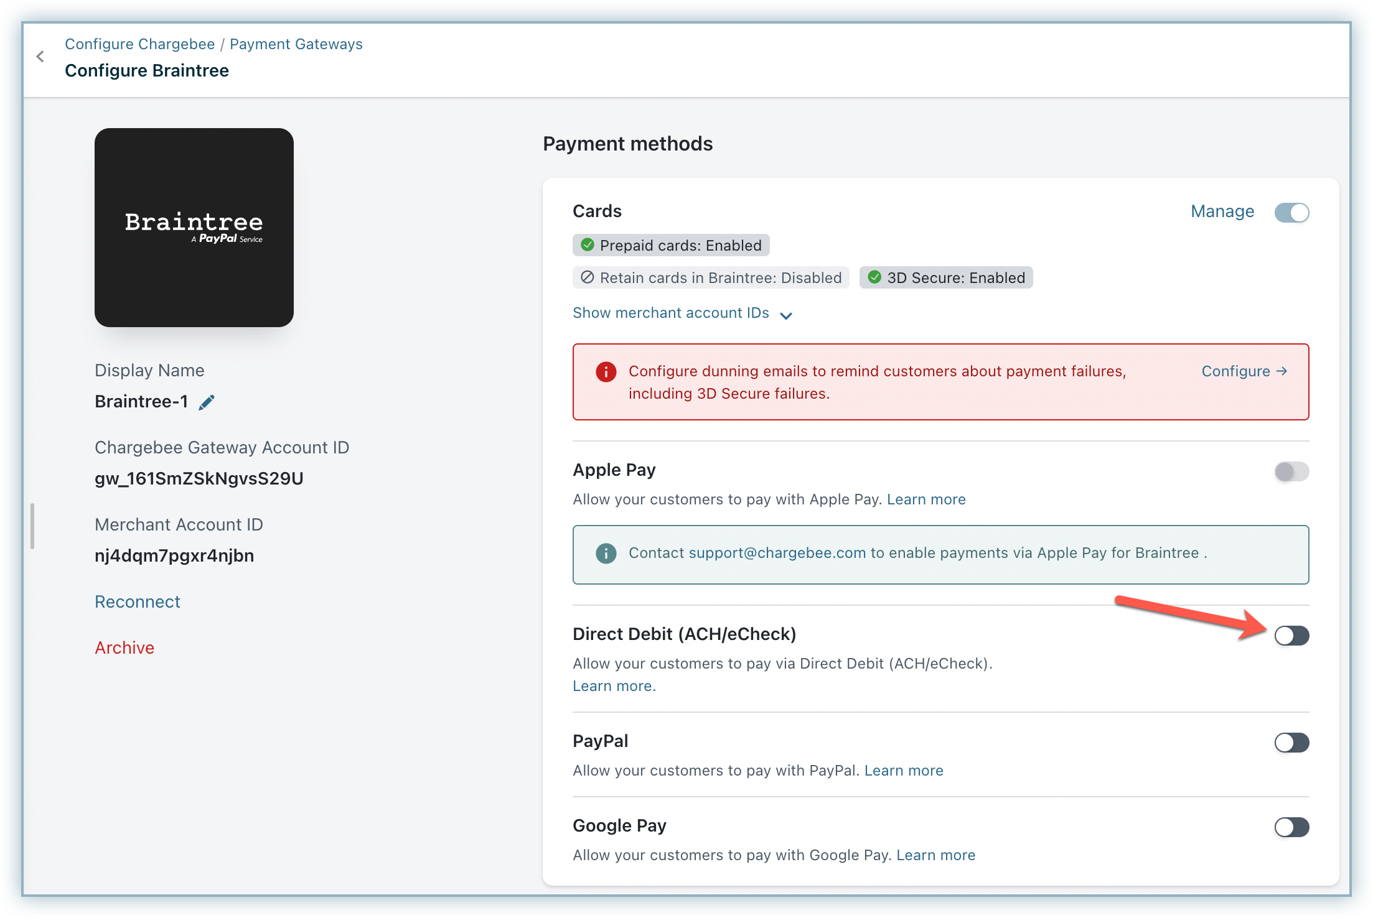Screen dimensions: 1373x918
Task: Click the chevron beside merchant account IDs
Action: click(x=786, y=315)
